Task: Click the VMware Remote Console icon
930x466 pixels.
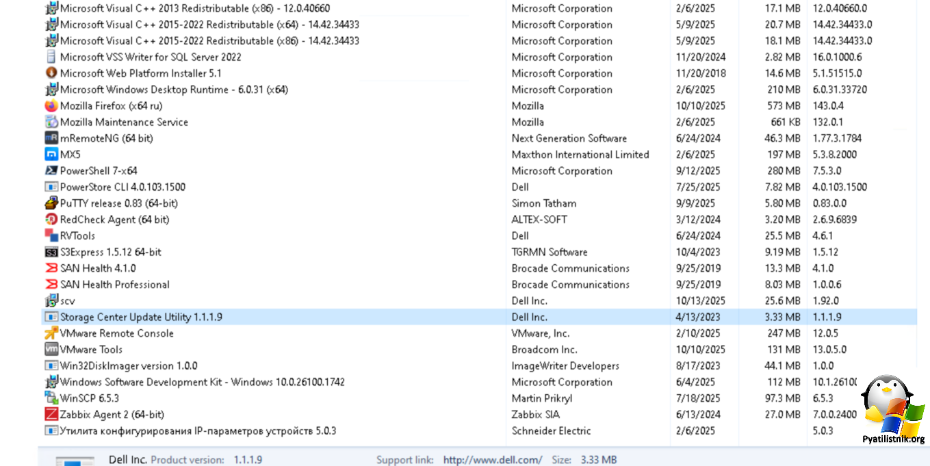Action: point(51,333)
